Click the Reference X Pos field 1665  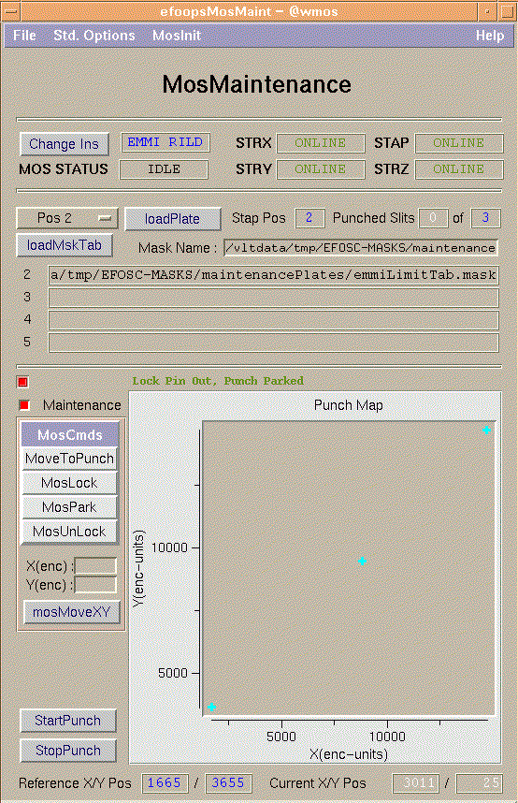point(165,783)
